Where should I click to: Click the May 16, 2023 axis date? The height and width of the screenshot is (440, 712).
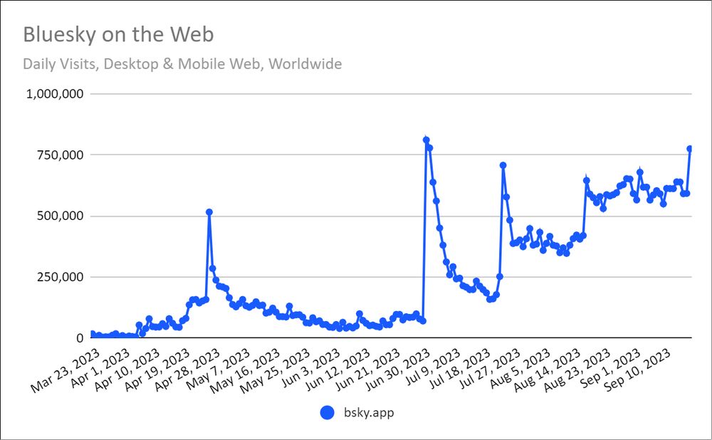(x=246, y=370)
